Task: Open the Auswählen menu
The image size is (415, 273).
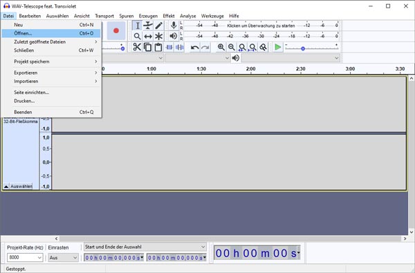Action: 57,16
